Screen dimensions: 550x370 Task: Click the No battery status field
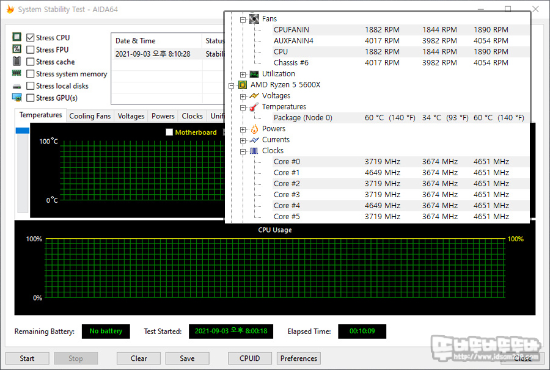tap(106, 331)
